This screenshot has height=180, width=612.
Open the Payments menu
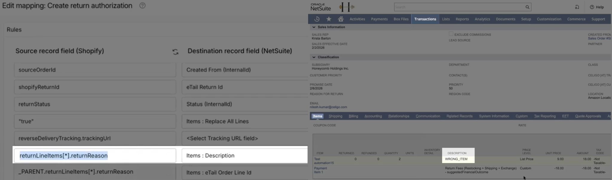pyautogui.click(x=379, y=19)
